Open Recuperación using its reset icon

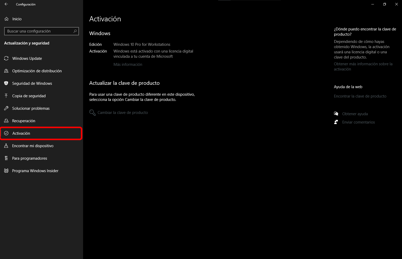pos(6,121)
